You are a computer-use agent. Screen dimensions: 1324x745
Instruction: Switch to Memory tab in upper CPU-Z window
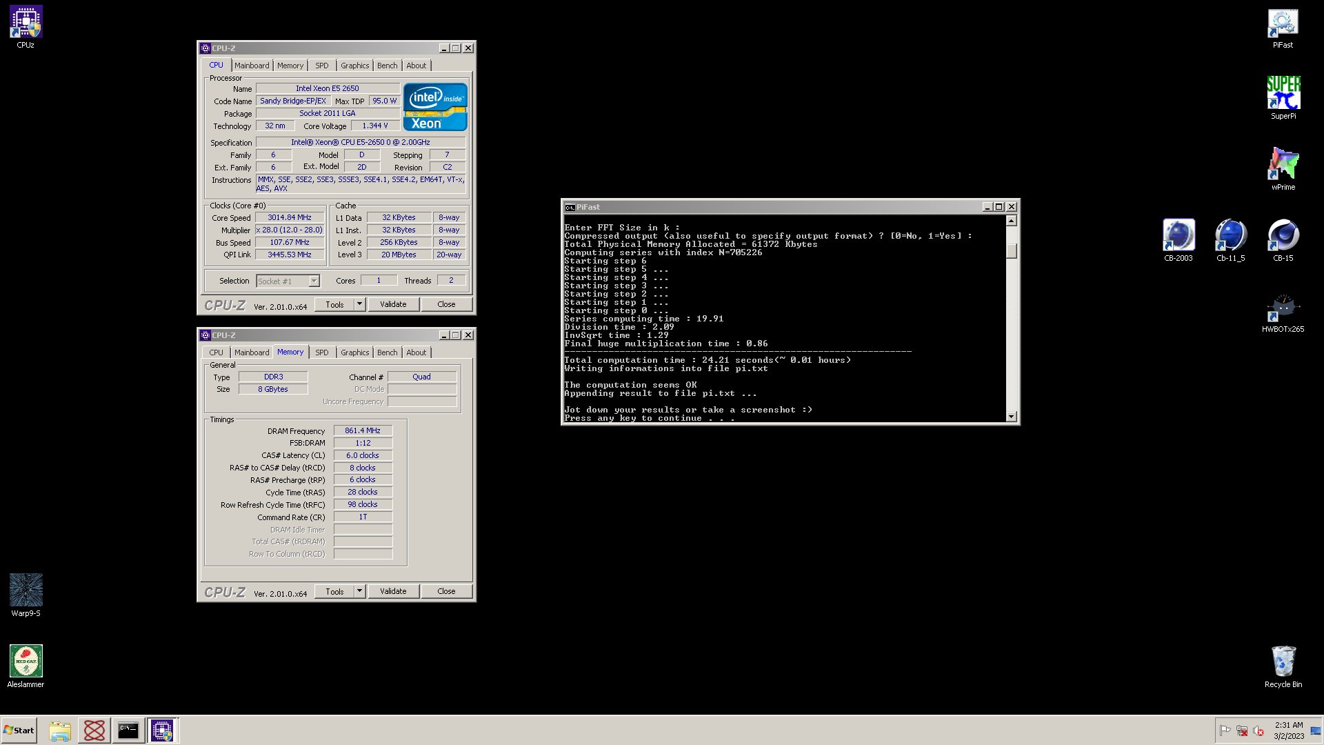(x=290, y=66)
